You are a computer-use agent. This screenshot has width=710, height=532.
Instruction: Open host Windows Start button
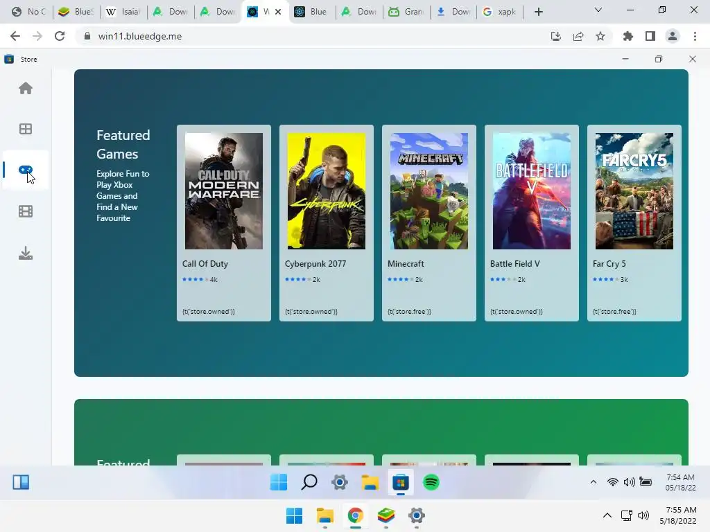point(294,515)
